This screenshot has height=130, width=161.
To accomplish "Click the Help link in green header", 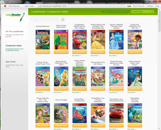I will [x=103, y=11].
